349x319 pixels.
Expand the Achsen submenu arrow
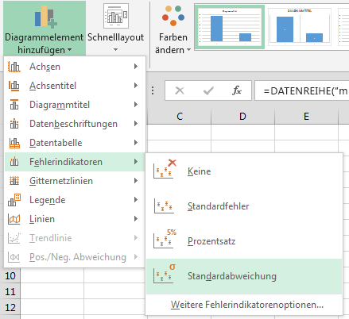tap(136, 67)
